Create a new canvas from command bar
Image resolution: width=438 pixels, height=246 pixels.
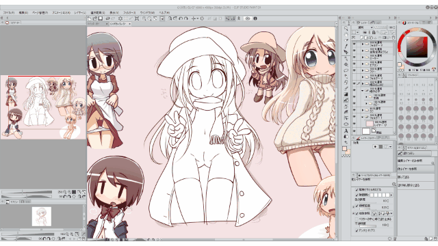coord(89,18)
